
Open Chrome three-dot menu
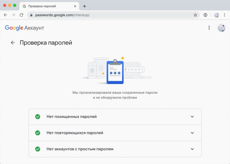(225, 15)
